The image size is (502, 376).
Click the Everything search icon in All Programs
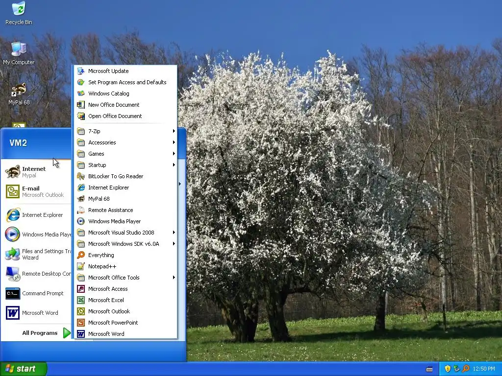click(81, 255)
